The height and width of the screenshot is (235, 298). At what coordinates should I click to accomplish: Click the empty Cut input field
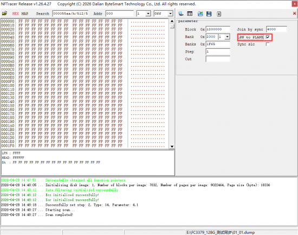pos(218,59)
